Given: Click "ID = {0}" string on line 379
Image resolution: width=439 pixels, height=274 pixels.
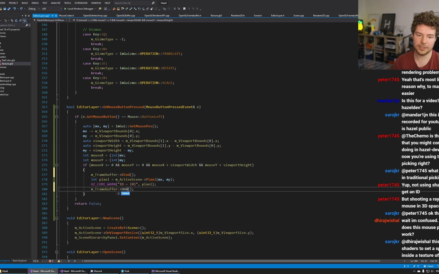Looking at the screenshot, I should [x=128, y=184].
